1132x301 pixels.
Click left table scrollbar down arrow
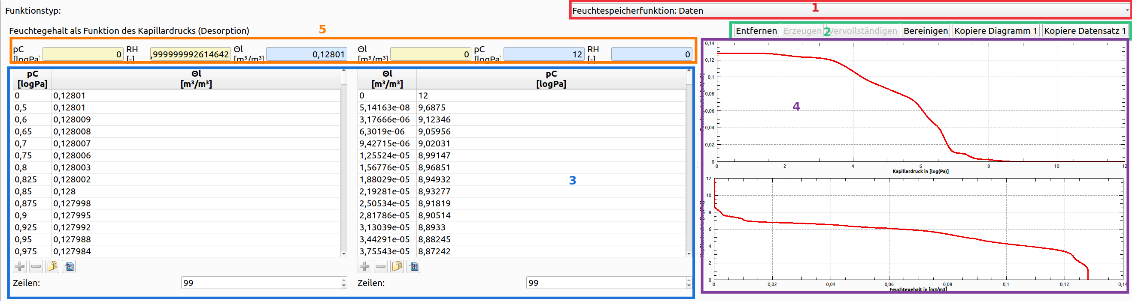click(344, 254)
